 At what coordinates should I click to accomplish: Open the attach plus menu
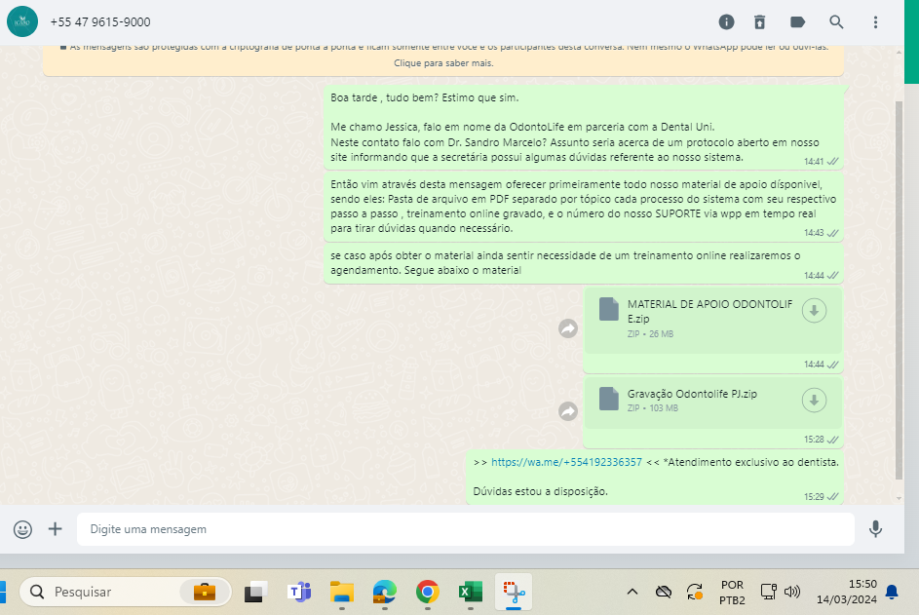point(56,529)
